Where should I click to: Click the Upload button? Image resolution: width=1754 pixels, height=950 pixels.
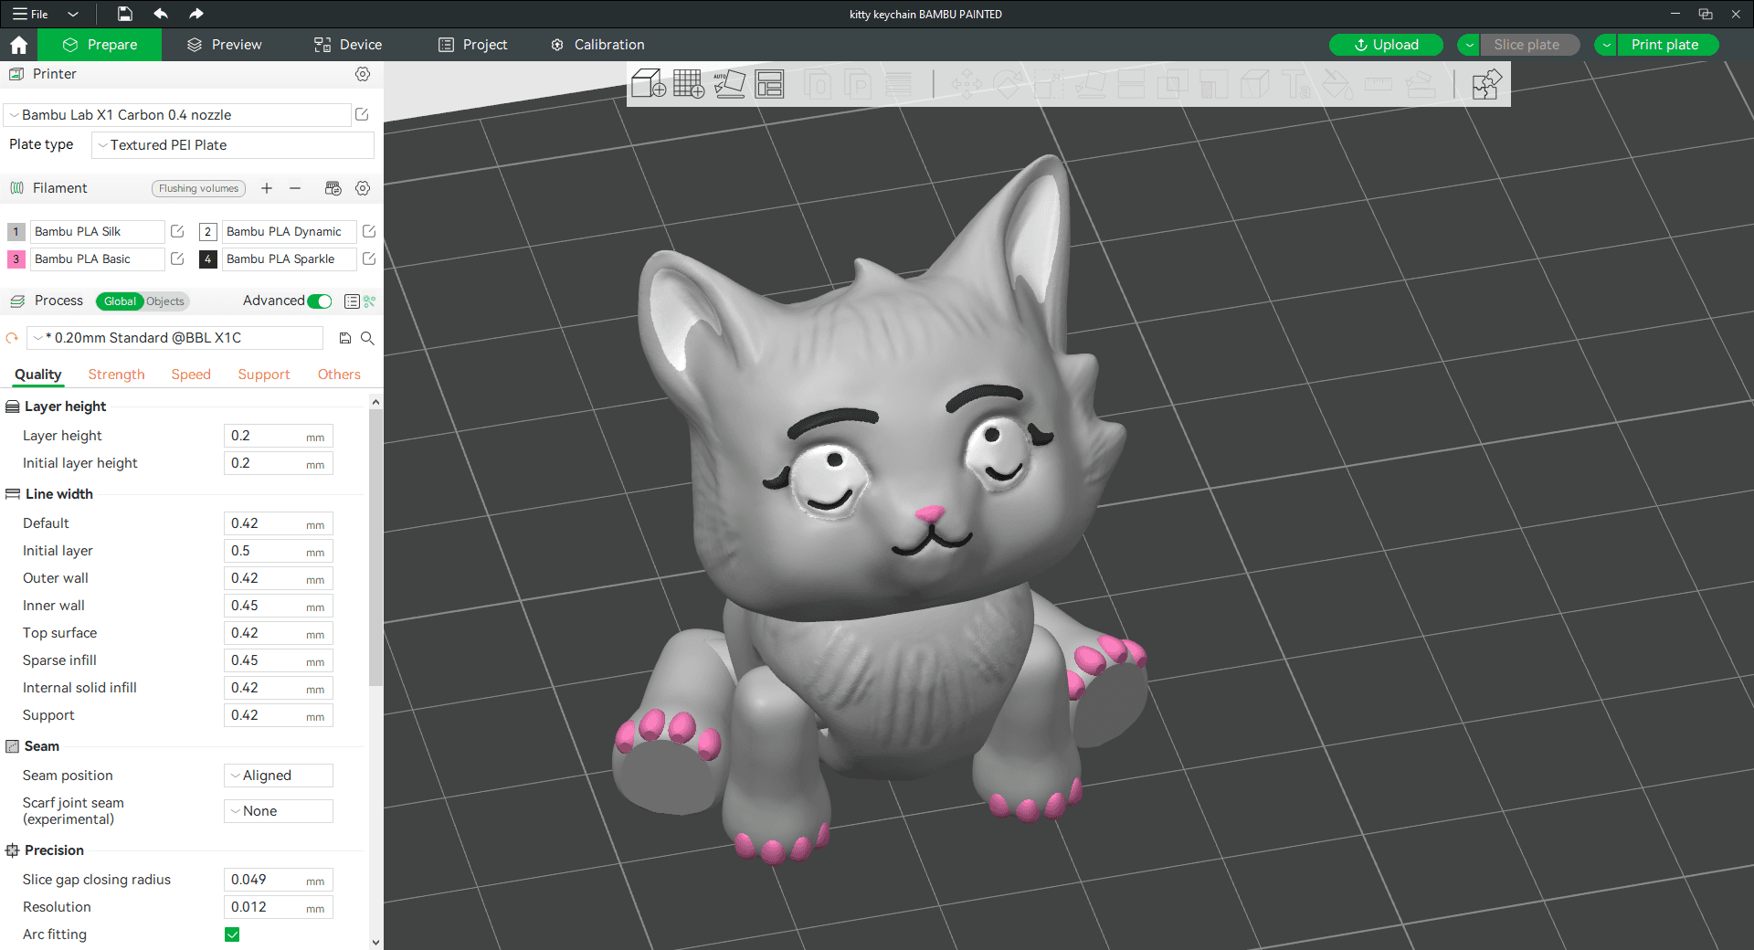tap(1386, 45)
